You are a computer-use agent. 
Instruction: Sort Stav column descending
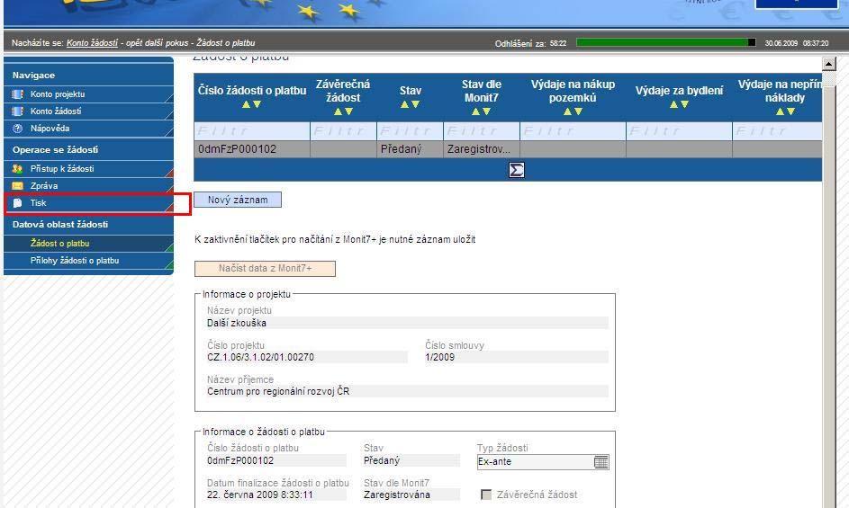(x=415, y=104)
